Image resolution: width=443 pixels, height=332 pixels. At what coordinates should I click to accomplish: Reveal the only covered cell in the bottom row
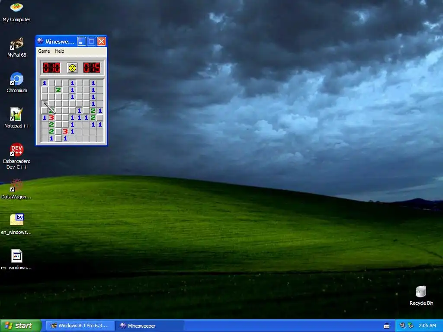(x=58, y=138)
